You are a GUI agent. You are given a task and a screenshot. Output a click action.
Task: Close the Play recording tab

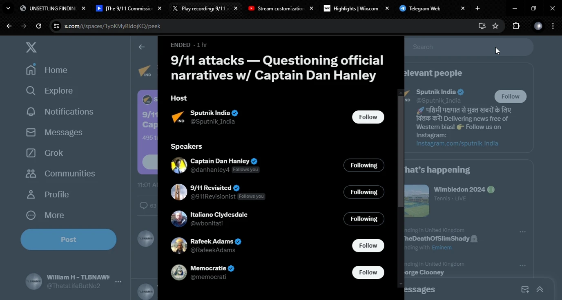click(x=236, y=8)
